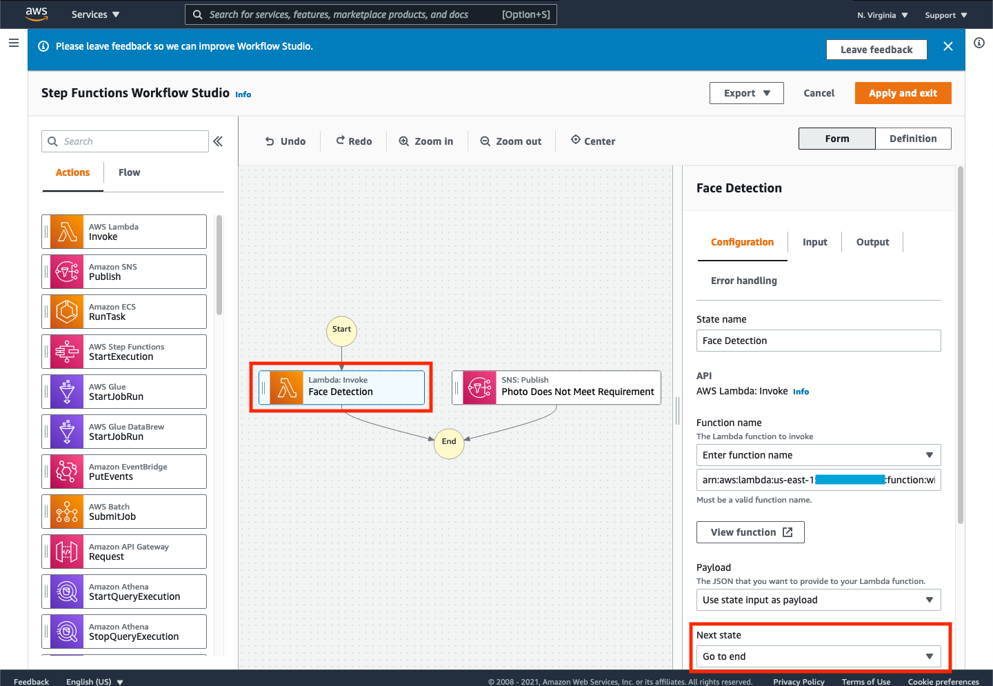This screenshot has width=993, height=686.
Task: Undo the last workflow change
Action: click(285, 141)
